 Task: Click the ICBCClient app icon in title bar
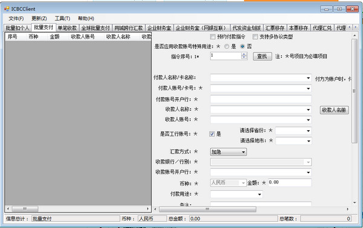pyautogui.click(x=7, y=9)
